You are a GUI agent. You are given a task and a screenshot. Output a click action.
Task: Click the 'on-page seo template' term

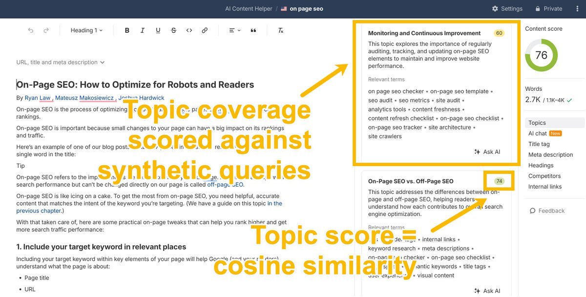click(x=460, y=91)
